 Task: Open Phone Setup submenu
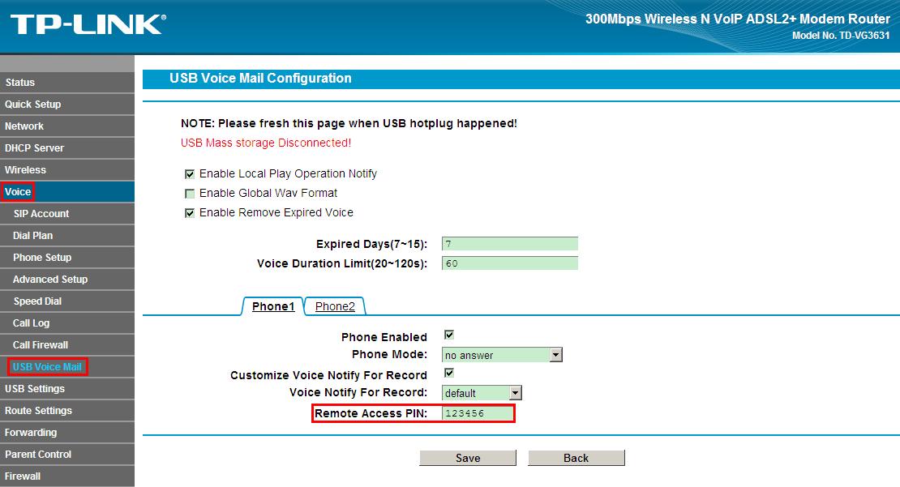66,257
